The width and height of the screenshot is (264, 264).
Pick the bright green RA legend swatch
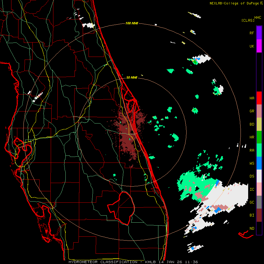click(259, 150)
